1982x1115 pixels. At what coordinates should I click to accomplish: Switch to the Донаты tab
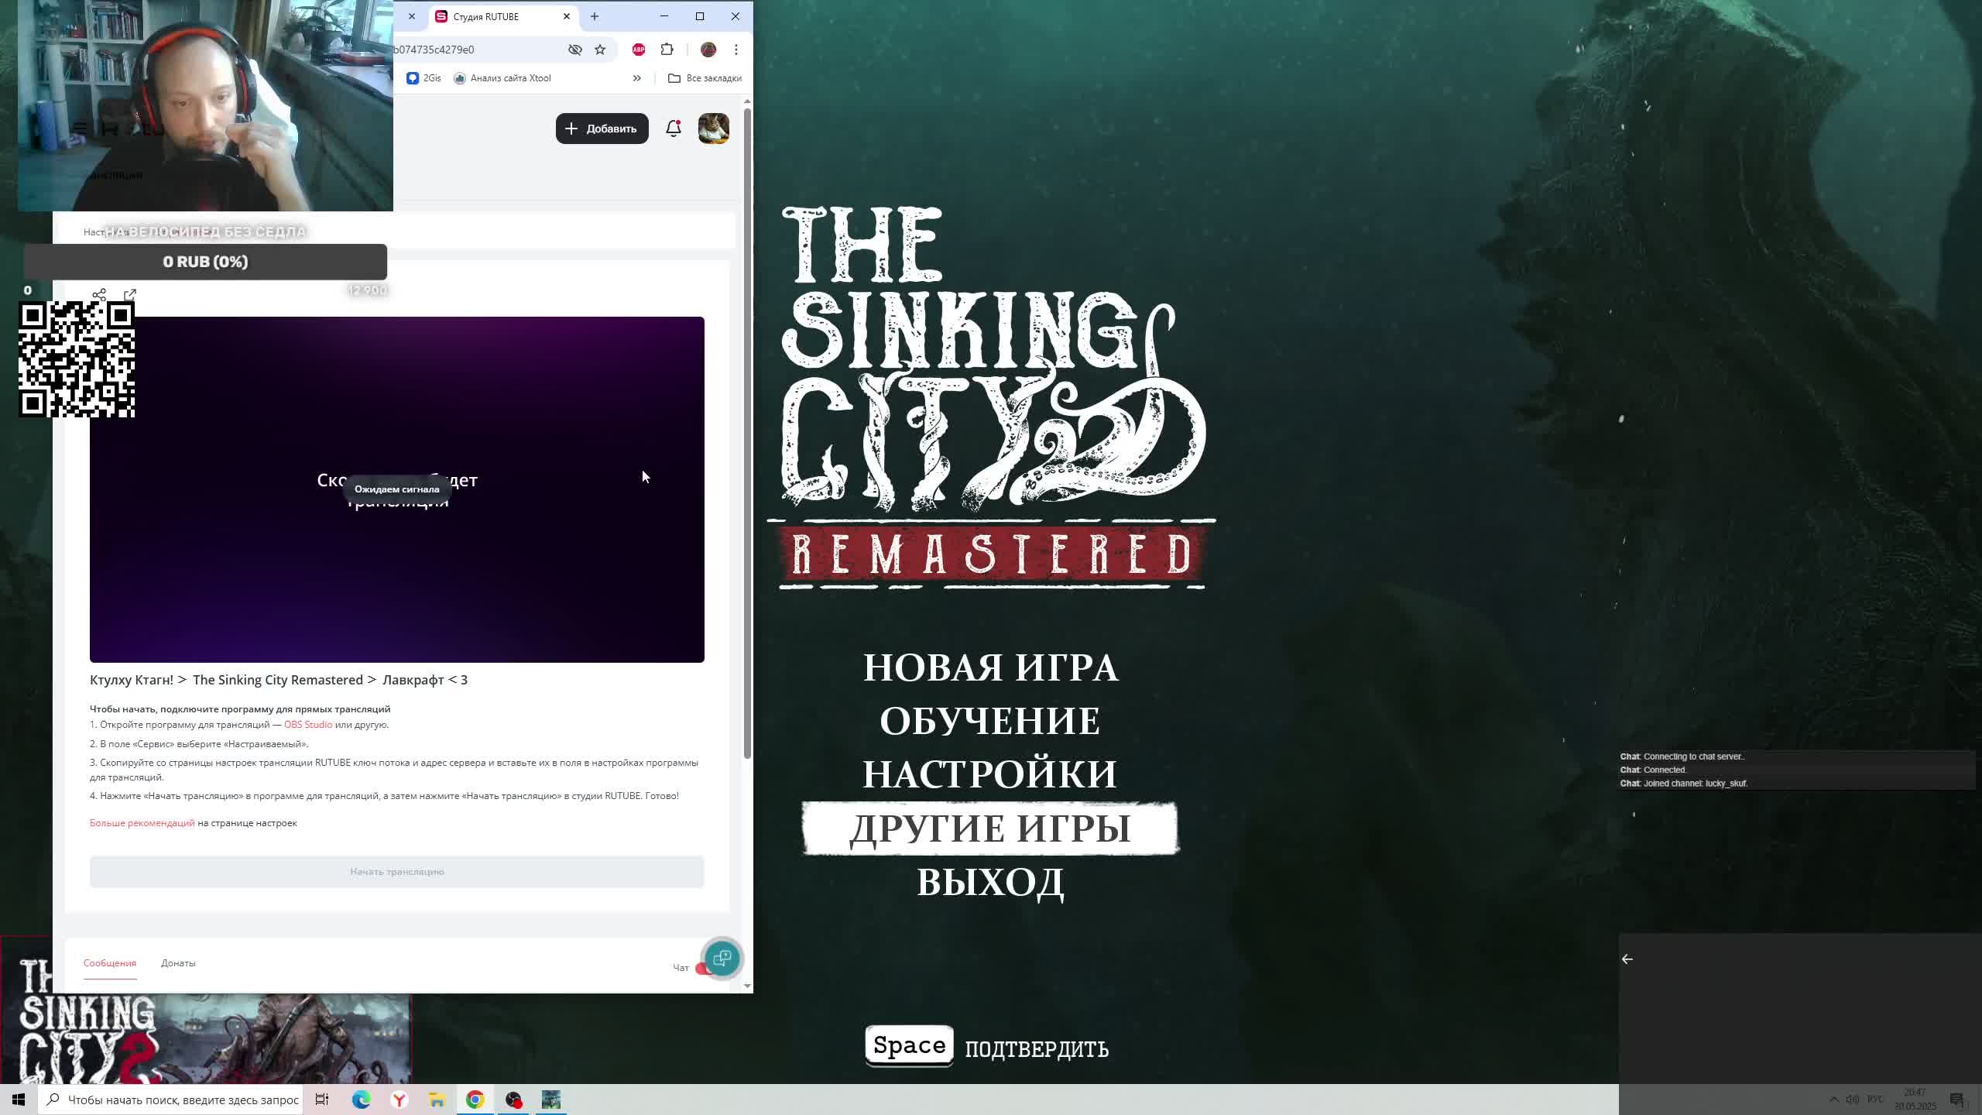coord(178,963)
